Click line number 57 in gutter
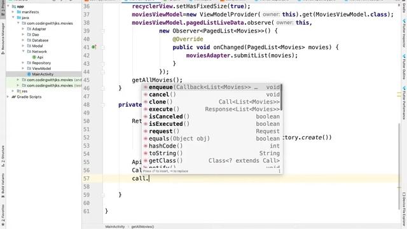407x229 pixels. point(86,178)
